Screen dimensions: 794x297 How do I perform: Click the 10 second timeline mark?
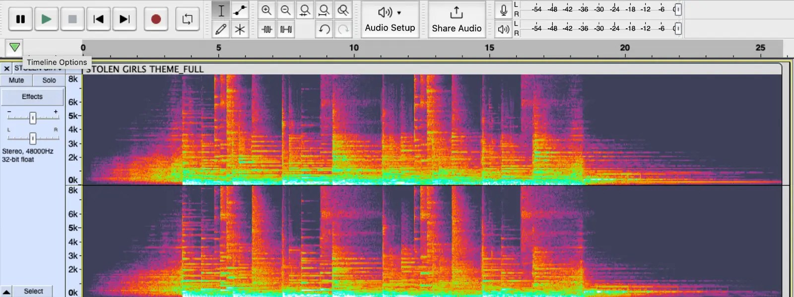[354, 48]
